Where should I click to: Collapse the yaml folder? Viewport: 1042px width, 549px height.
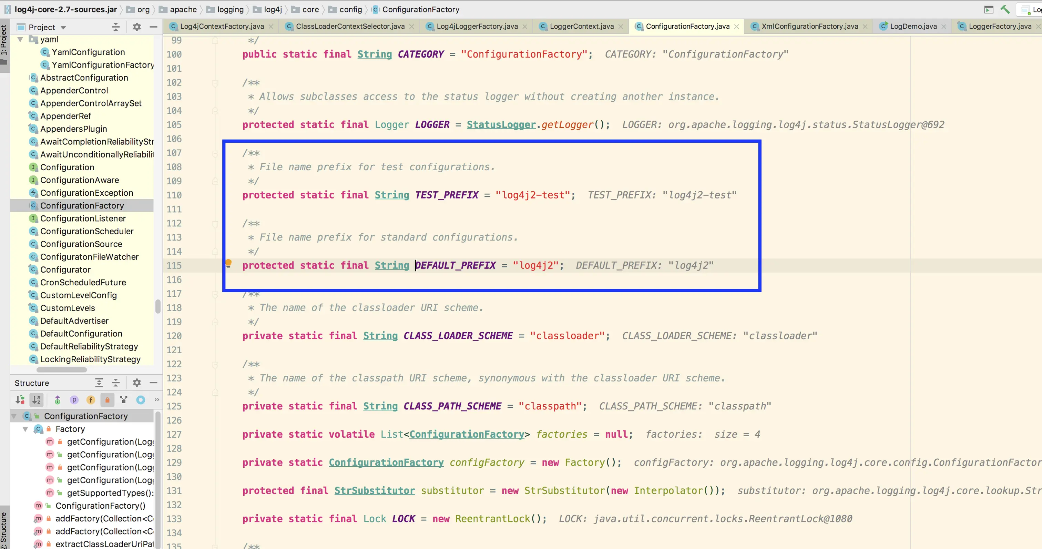[20, 40]
